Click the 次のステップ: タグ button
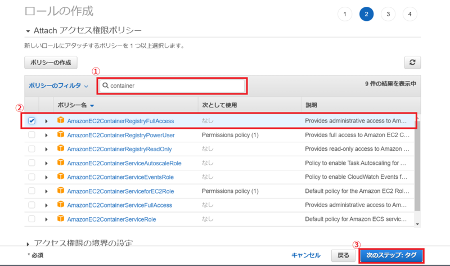The height and width of the screenshot is (266, 450). click(391, 255)
